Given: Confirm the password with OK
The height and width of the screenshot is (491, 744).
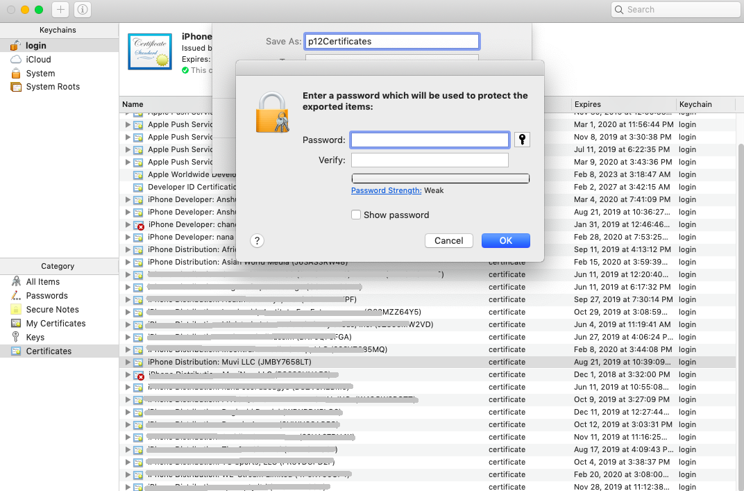Looking at the screenshot, I should pyautogui.click(x=506, y=241).
